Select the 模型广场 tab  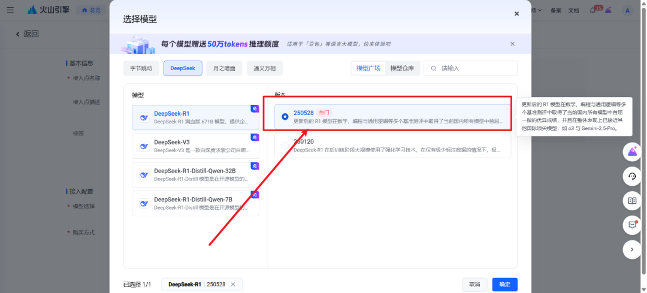point(368,68)
